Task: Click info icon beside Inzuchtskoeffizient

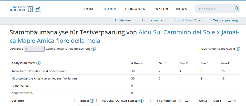Action: point(238,49)
